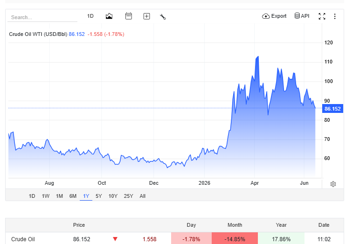Click the Year column header

pyautogui.click(x=281, y=225)
